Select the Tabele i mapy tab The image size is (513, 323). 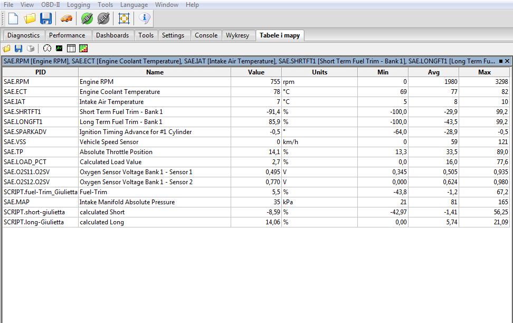pyautogui.click(x=280, y=35)
